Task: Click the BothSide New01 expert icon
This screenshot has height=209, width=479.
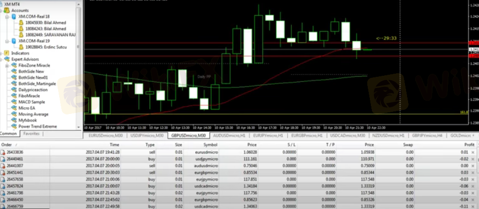Action: point(14,77)
